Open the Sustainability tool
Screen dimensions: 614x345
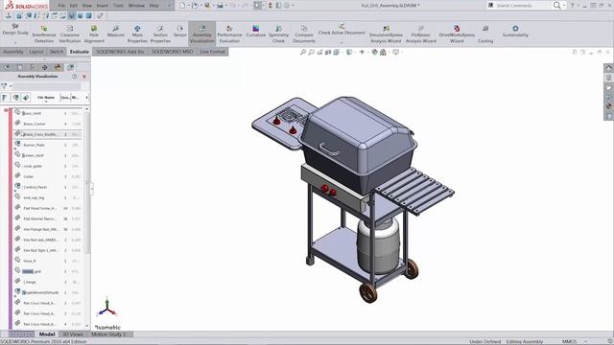(x=515, y=32)
